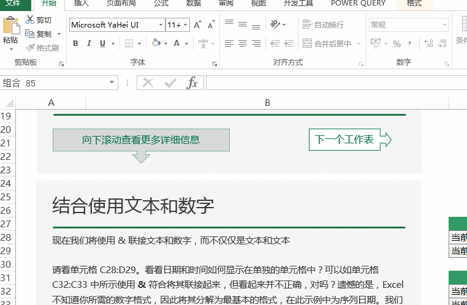Viewport: 467px width, 305px height.
Task: Open fill color dropdown arrow
Action: (x=165, y=43)
